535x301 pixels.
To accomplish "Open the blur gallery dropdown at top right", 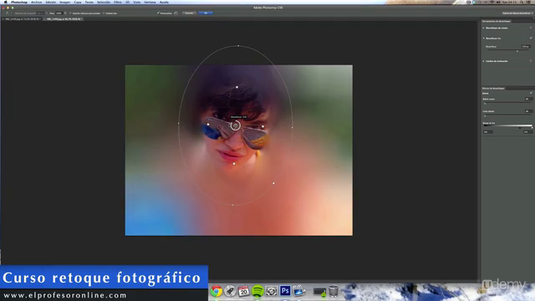I will click(517, 13).
